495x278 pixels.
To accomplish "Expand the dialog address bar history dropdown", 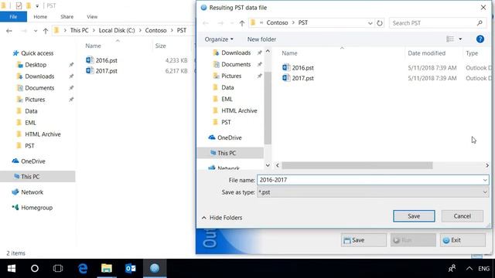I will (x=370, y=23).
